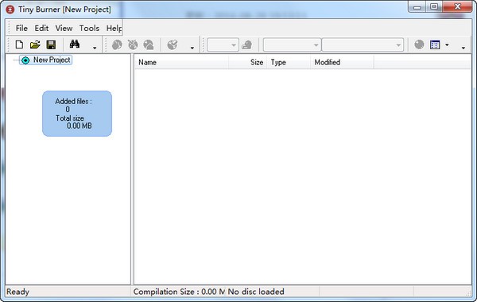
Task: Click the first grayed burn disc icon
Action: [x=117, y=45]
